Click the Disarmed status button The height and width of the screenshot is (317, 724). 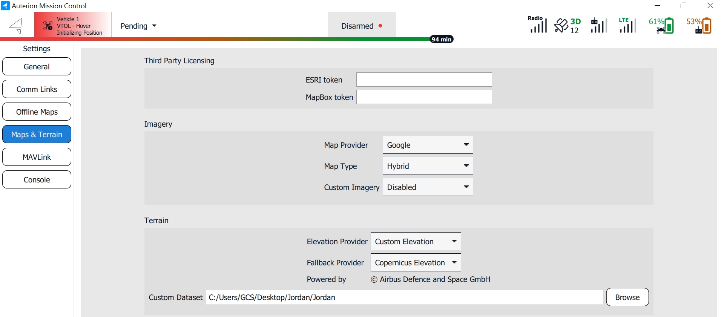tap(362, 26)
